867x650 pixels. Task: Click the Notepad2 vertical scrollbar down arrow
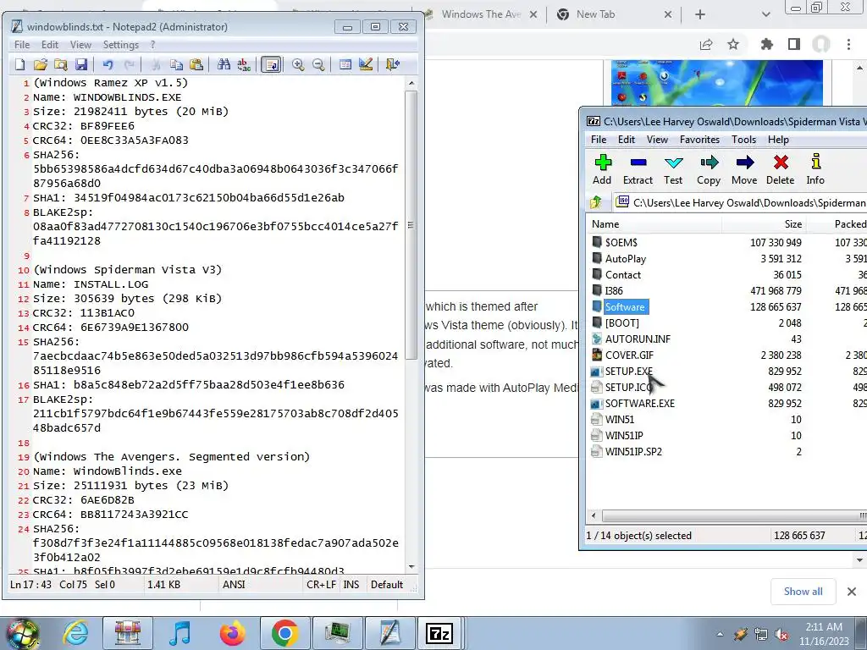click(411, 566)
